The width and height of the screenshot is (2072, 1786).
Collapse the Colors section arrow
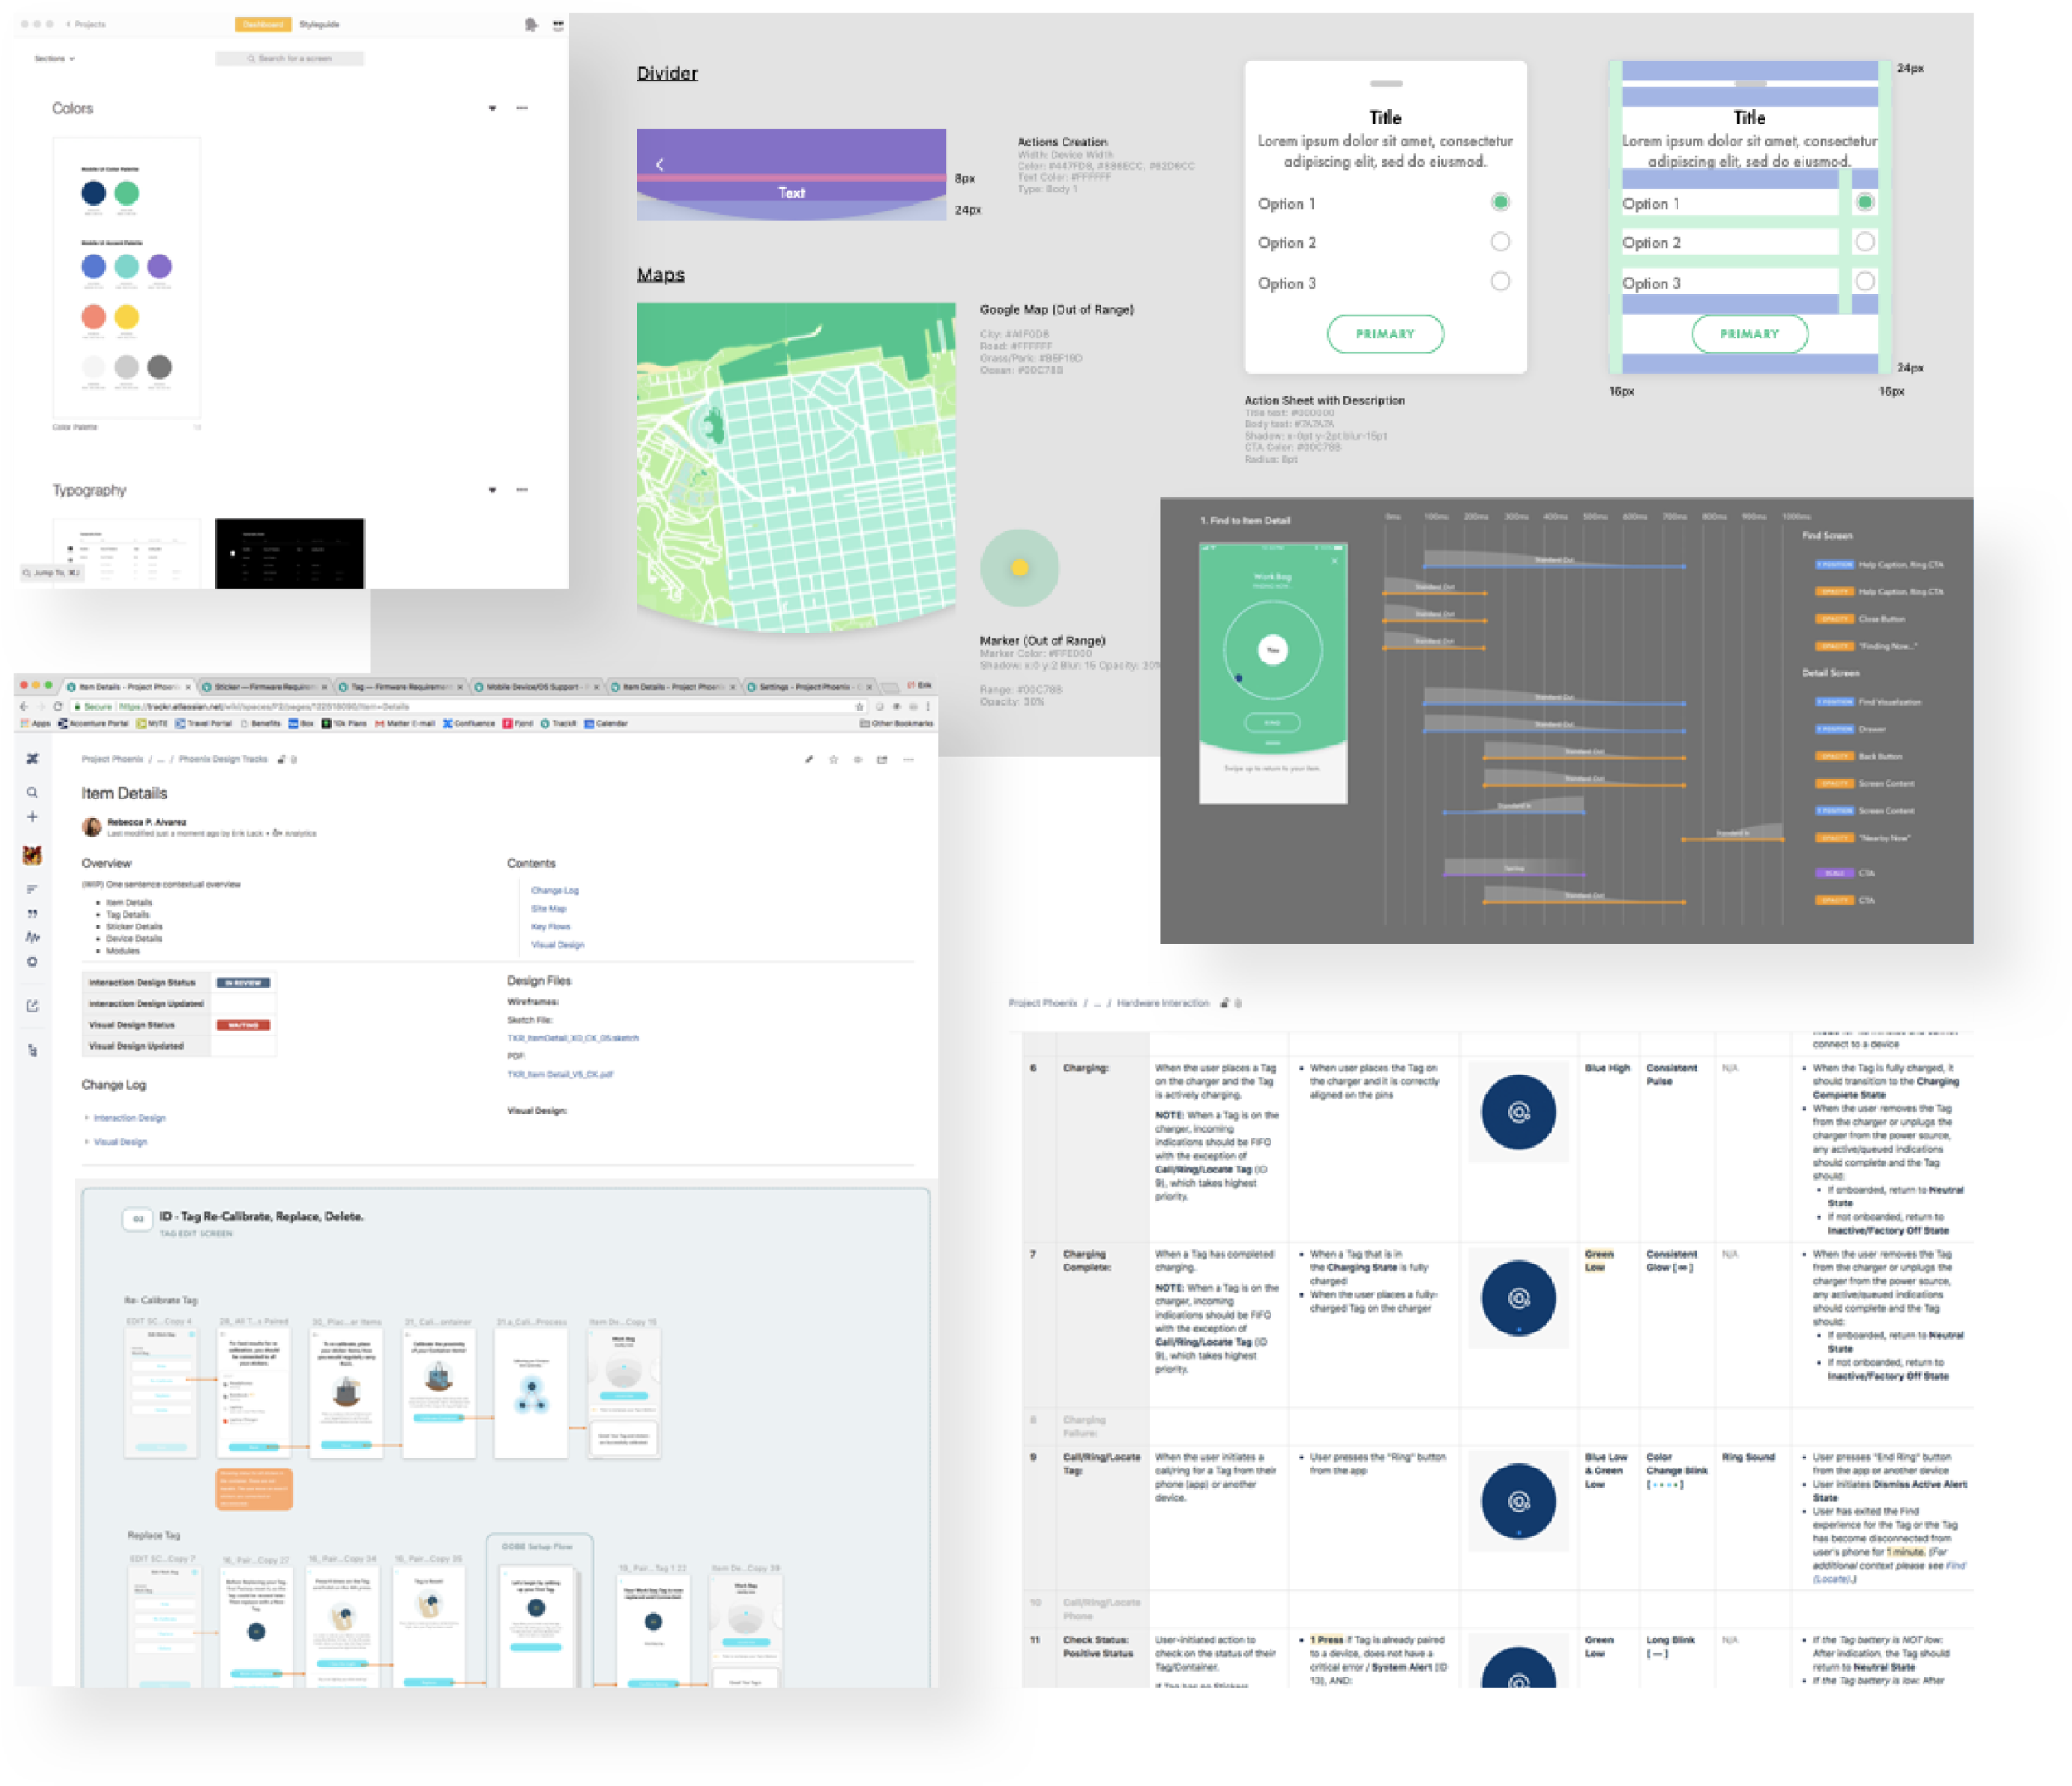[492, 108]
